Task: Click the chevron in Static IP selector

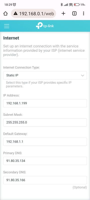Action: pyautogui.click(x=82, y=75)
